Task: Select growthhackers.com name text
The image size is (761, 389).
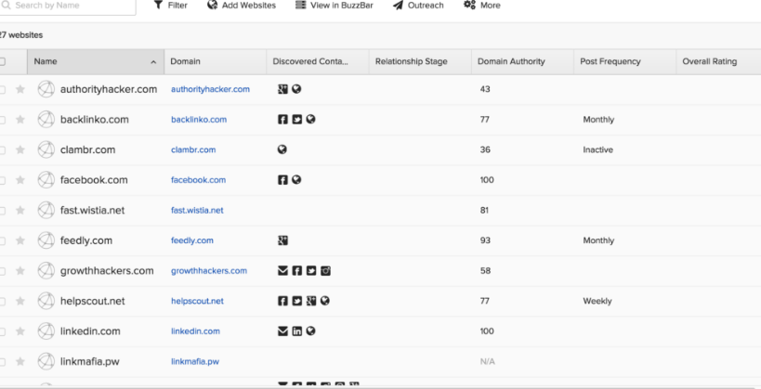Action: click(x=107, y=271)
